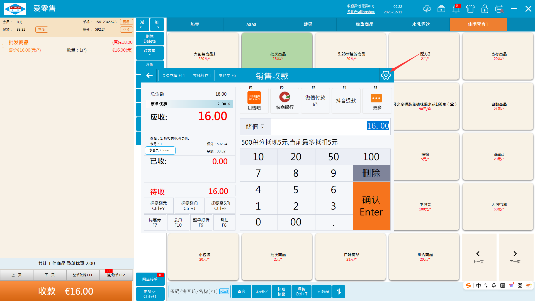This screenshot has width=535, height=301.
Task: Expand 更多 payment methods
Action: pos(377,101)
